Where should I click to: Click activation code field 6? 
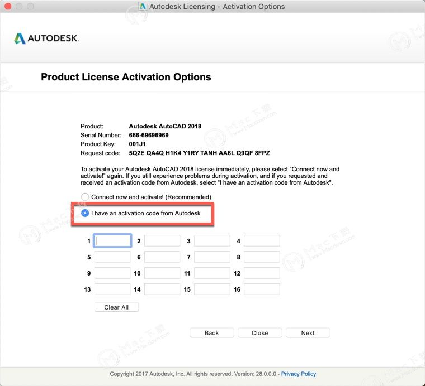(x=162, y=257)
